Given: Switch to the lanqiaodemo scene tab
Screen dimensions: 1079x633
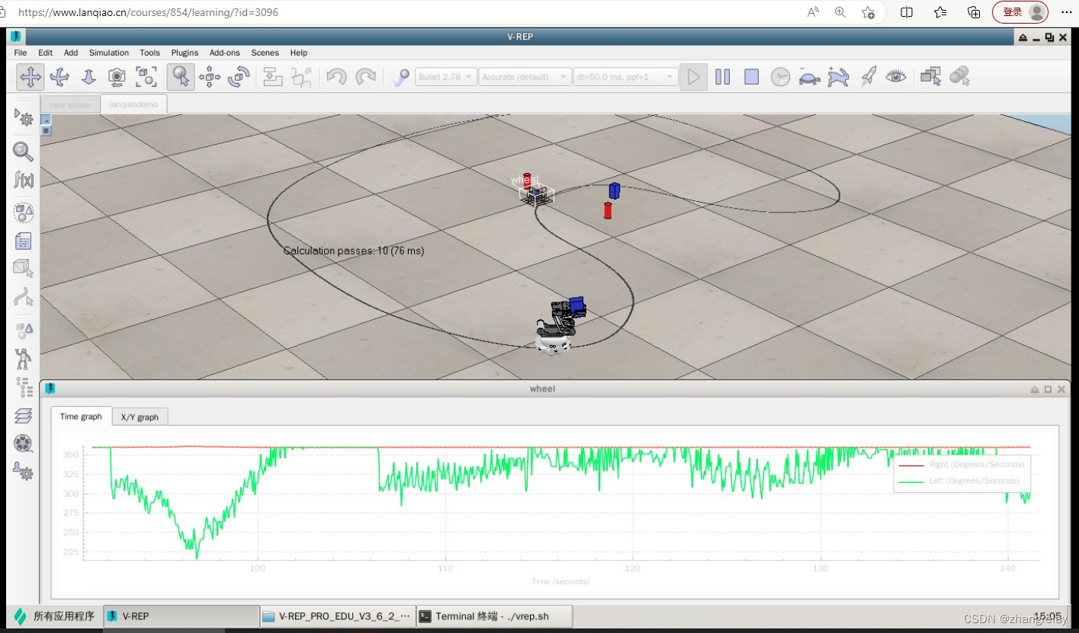Looking at the screenshot, I should click(133, 104).
